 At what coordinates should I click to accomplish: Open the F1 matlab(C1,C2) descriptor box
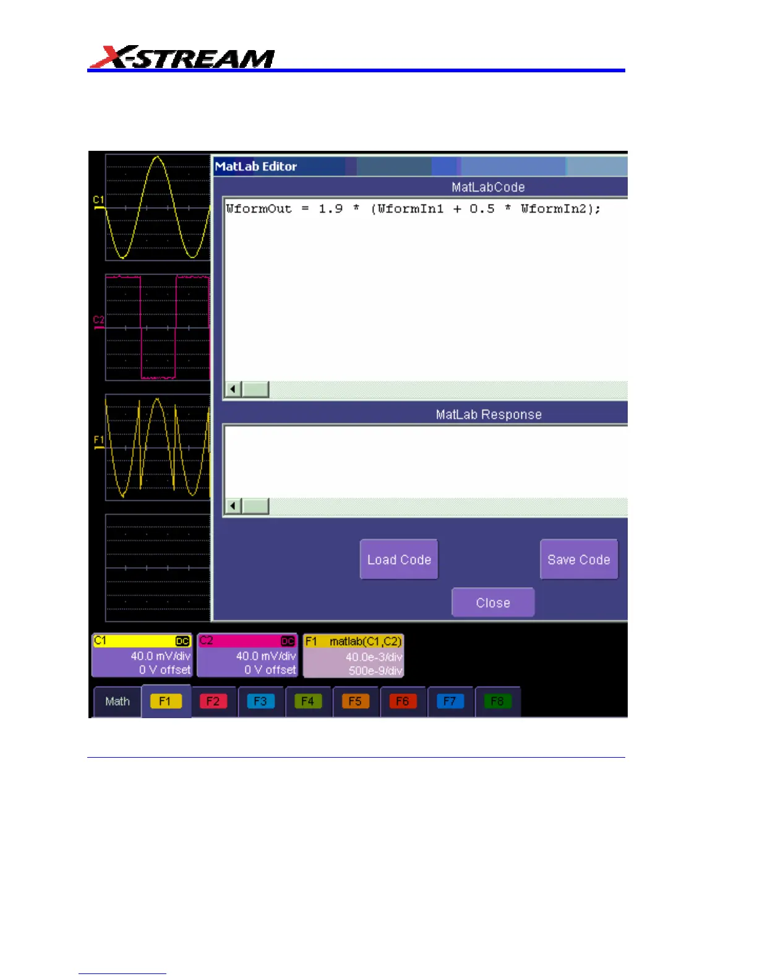pos(353,655)
